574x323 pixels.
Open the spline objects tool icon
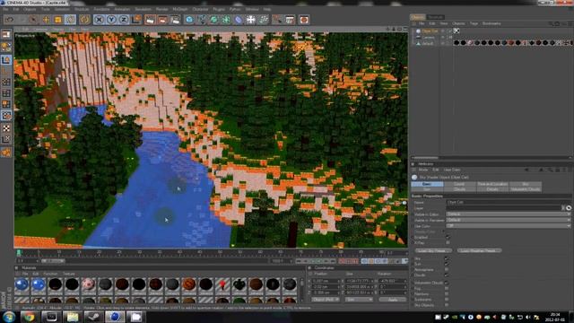point(202,20)
